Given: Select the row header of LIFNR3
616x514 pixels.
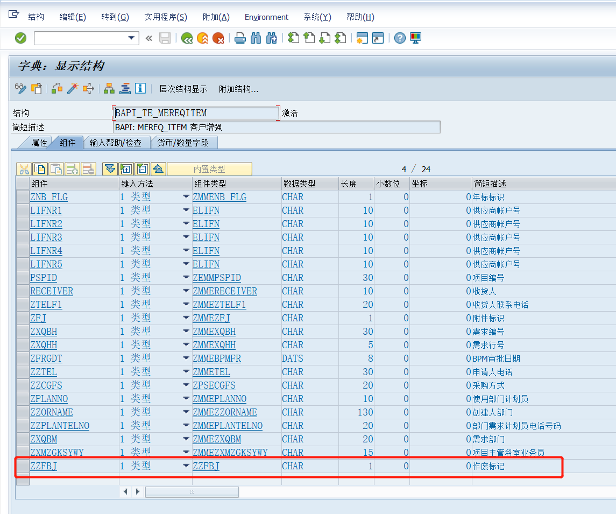Looking at the screenshot, I should (23, 237).
